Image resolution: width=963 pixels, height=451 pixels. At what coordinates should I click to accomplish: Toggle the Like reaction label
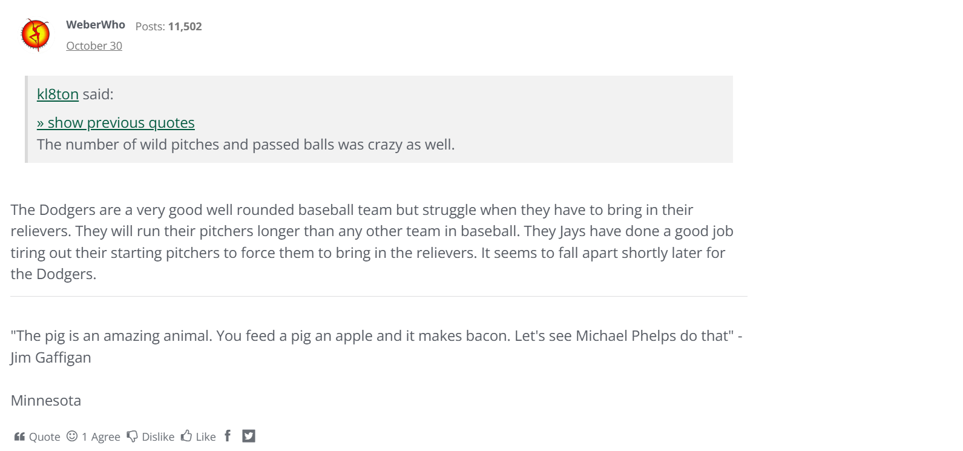(x=206, y=437)
